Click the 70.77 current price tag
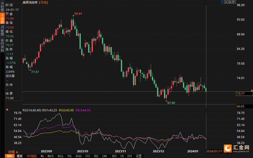The height and width of the screenshot is (158, 253). click(x=244, y=93)
